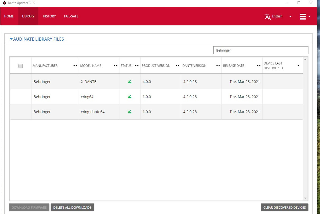Open the HISTORY tab
This screenshot has width=320, height=214.
[x=49, y=16]
